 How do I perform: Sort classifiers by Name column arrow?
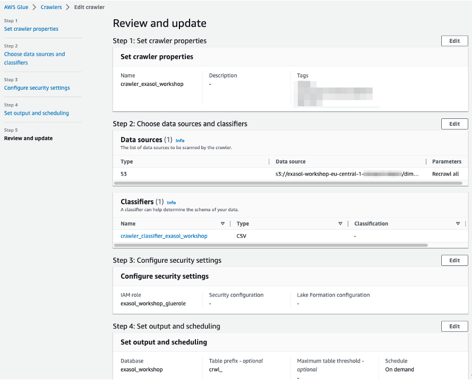tap(223, 223)
